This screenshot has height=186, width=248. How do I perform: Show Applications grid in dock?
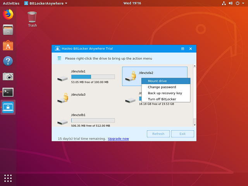(x=8, y=178)
